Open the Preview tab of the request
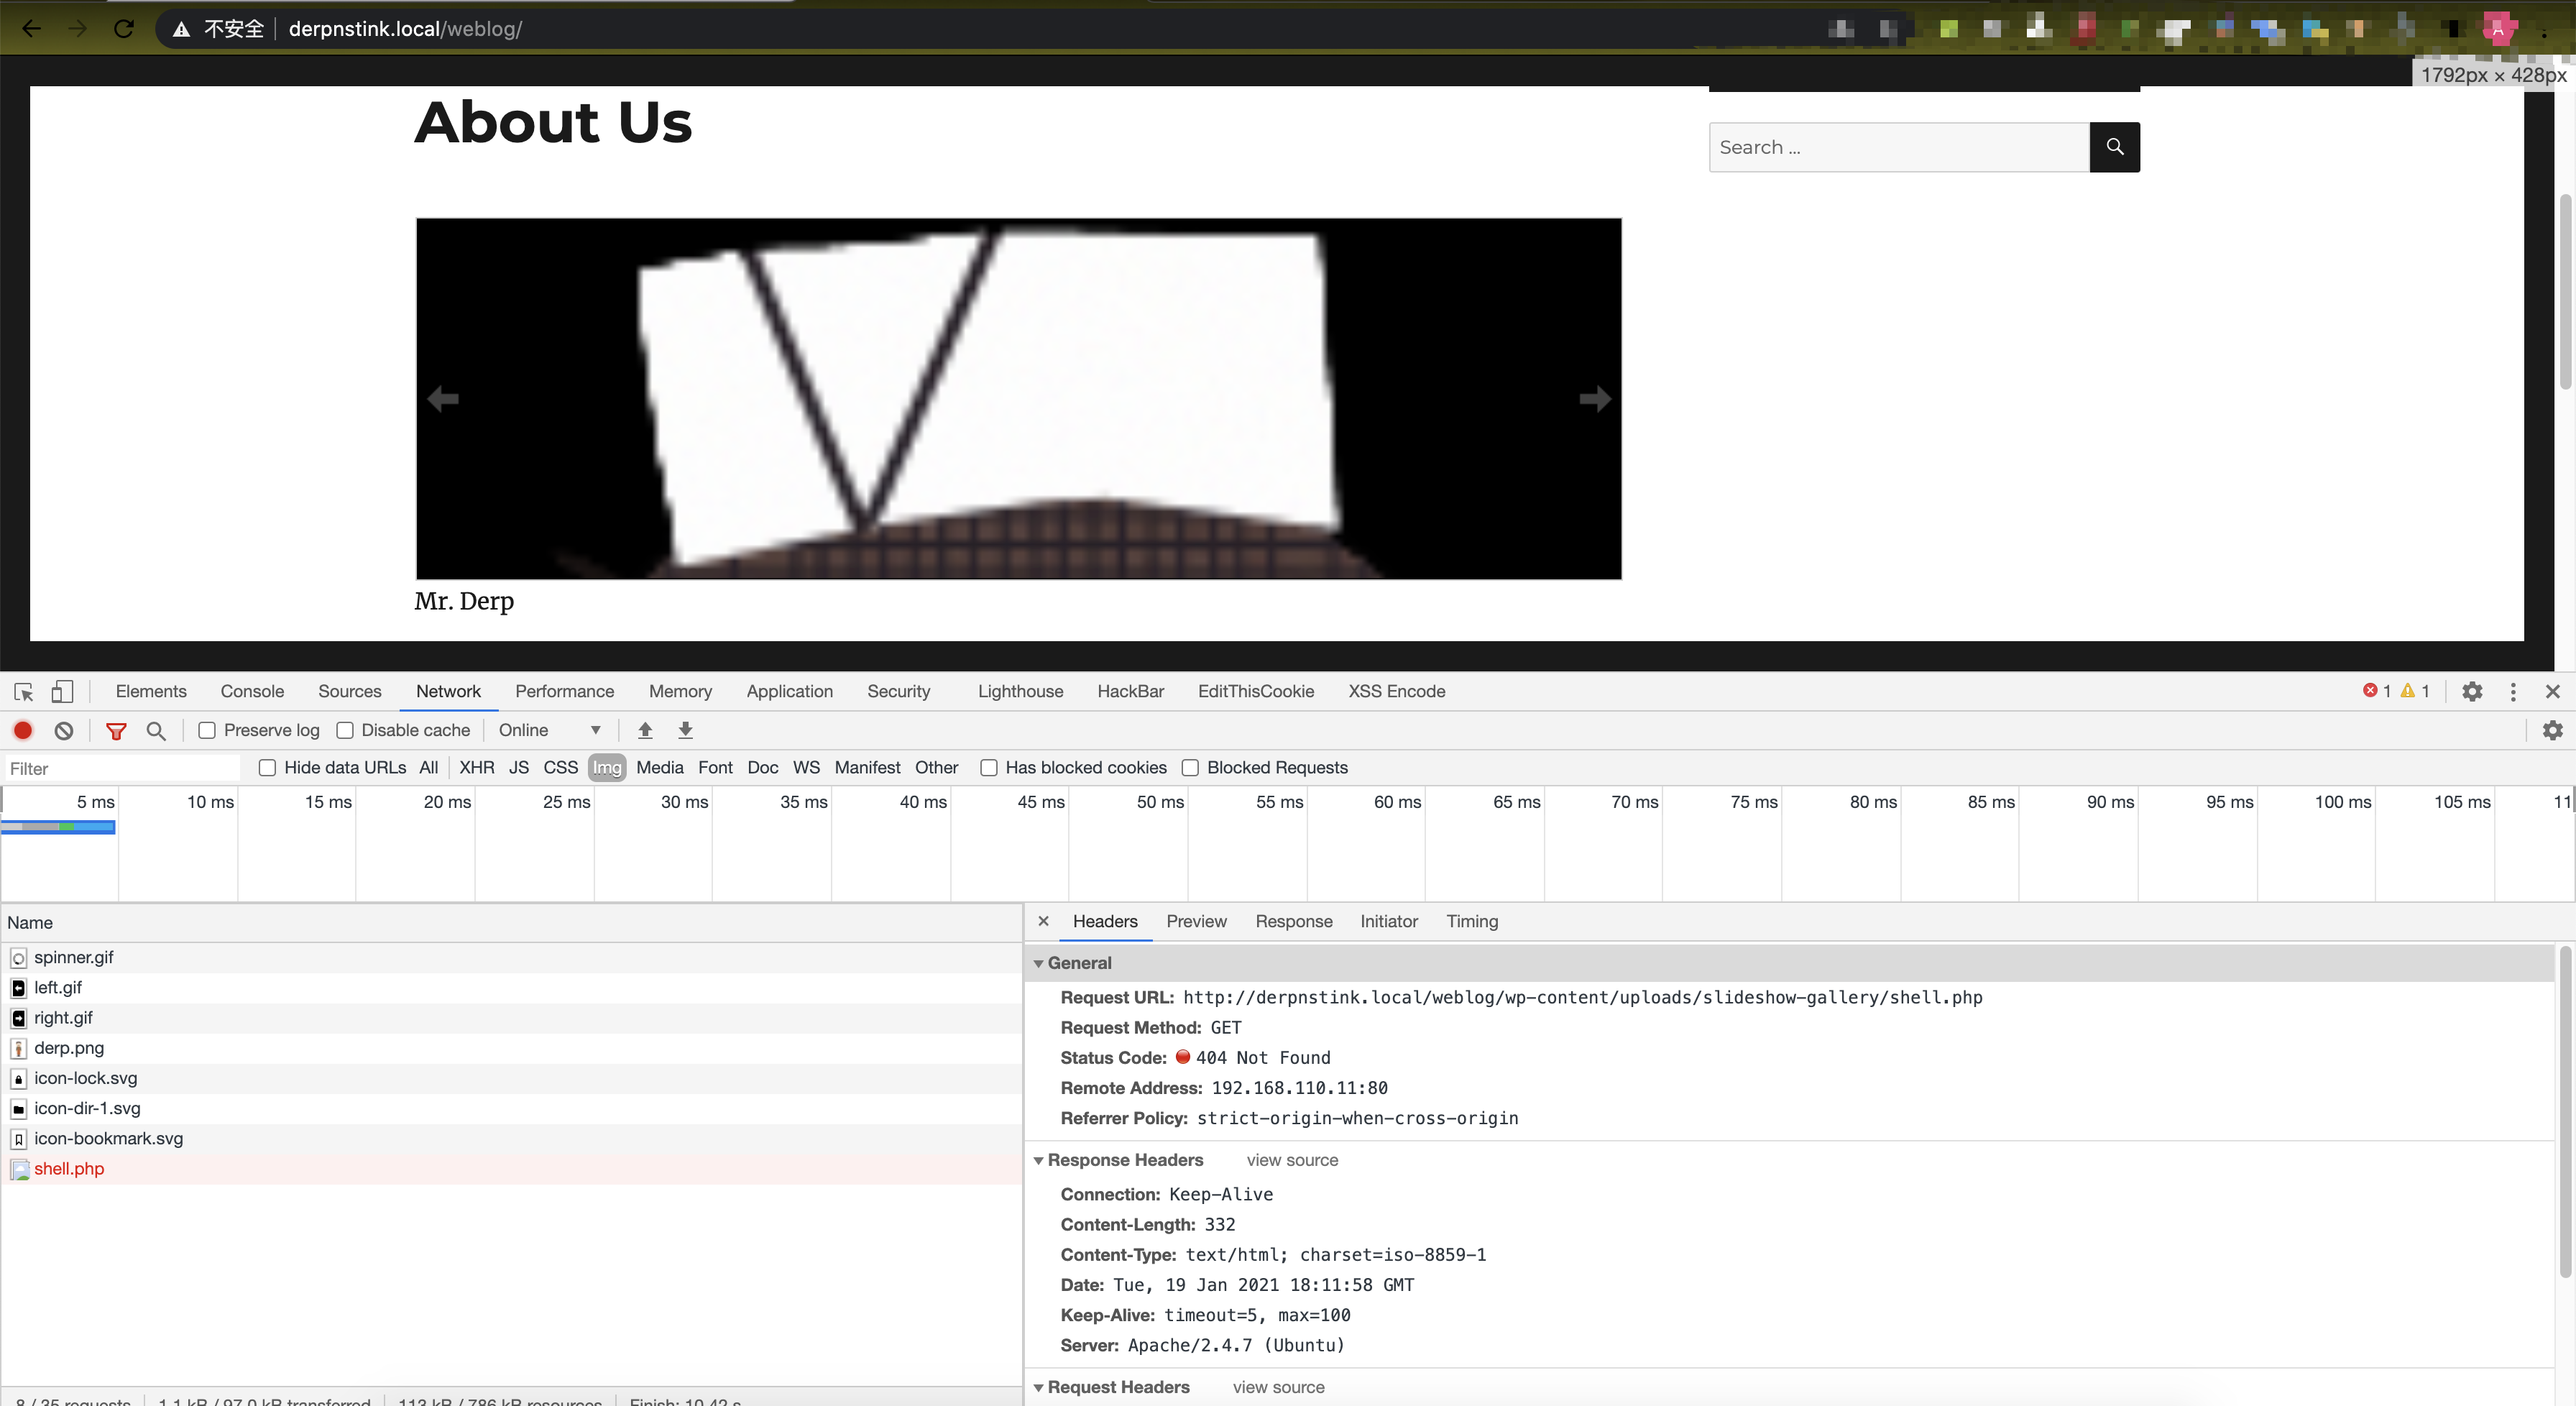The width and height of the screenshot is (2576, 1406). click(1196, 921)
